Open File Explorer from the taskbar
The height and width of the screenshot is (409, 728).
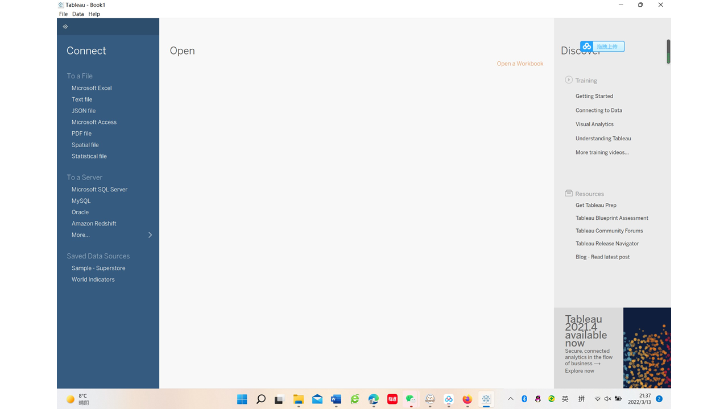click(299, 399)
